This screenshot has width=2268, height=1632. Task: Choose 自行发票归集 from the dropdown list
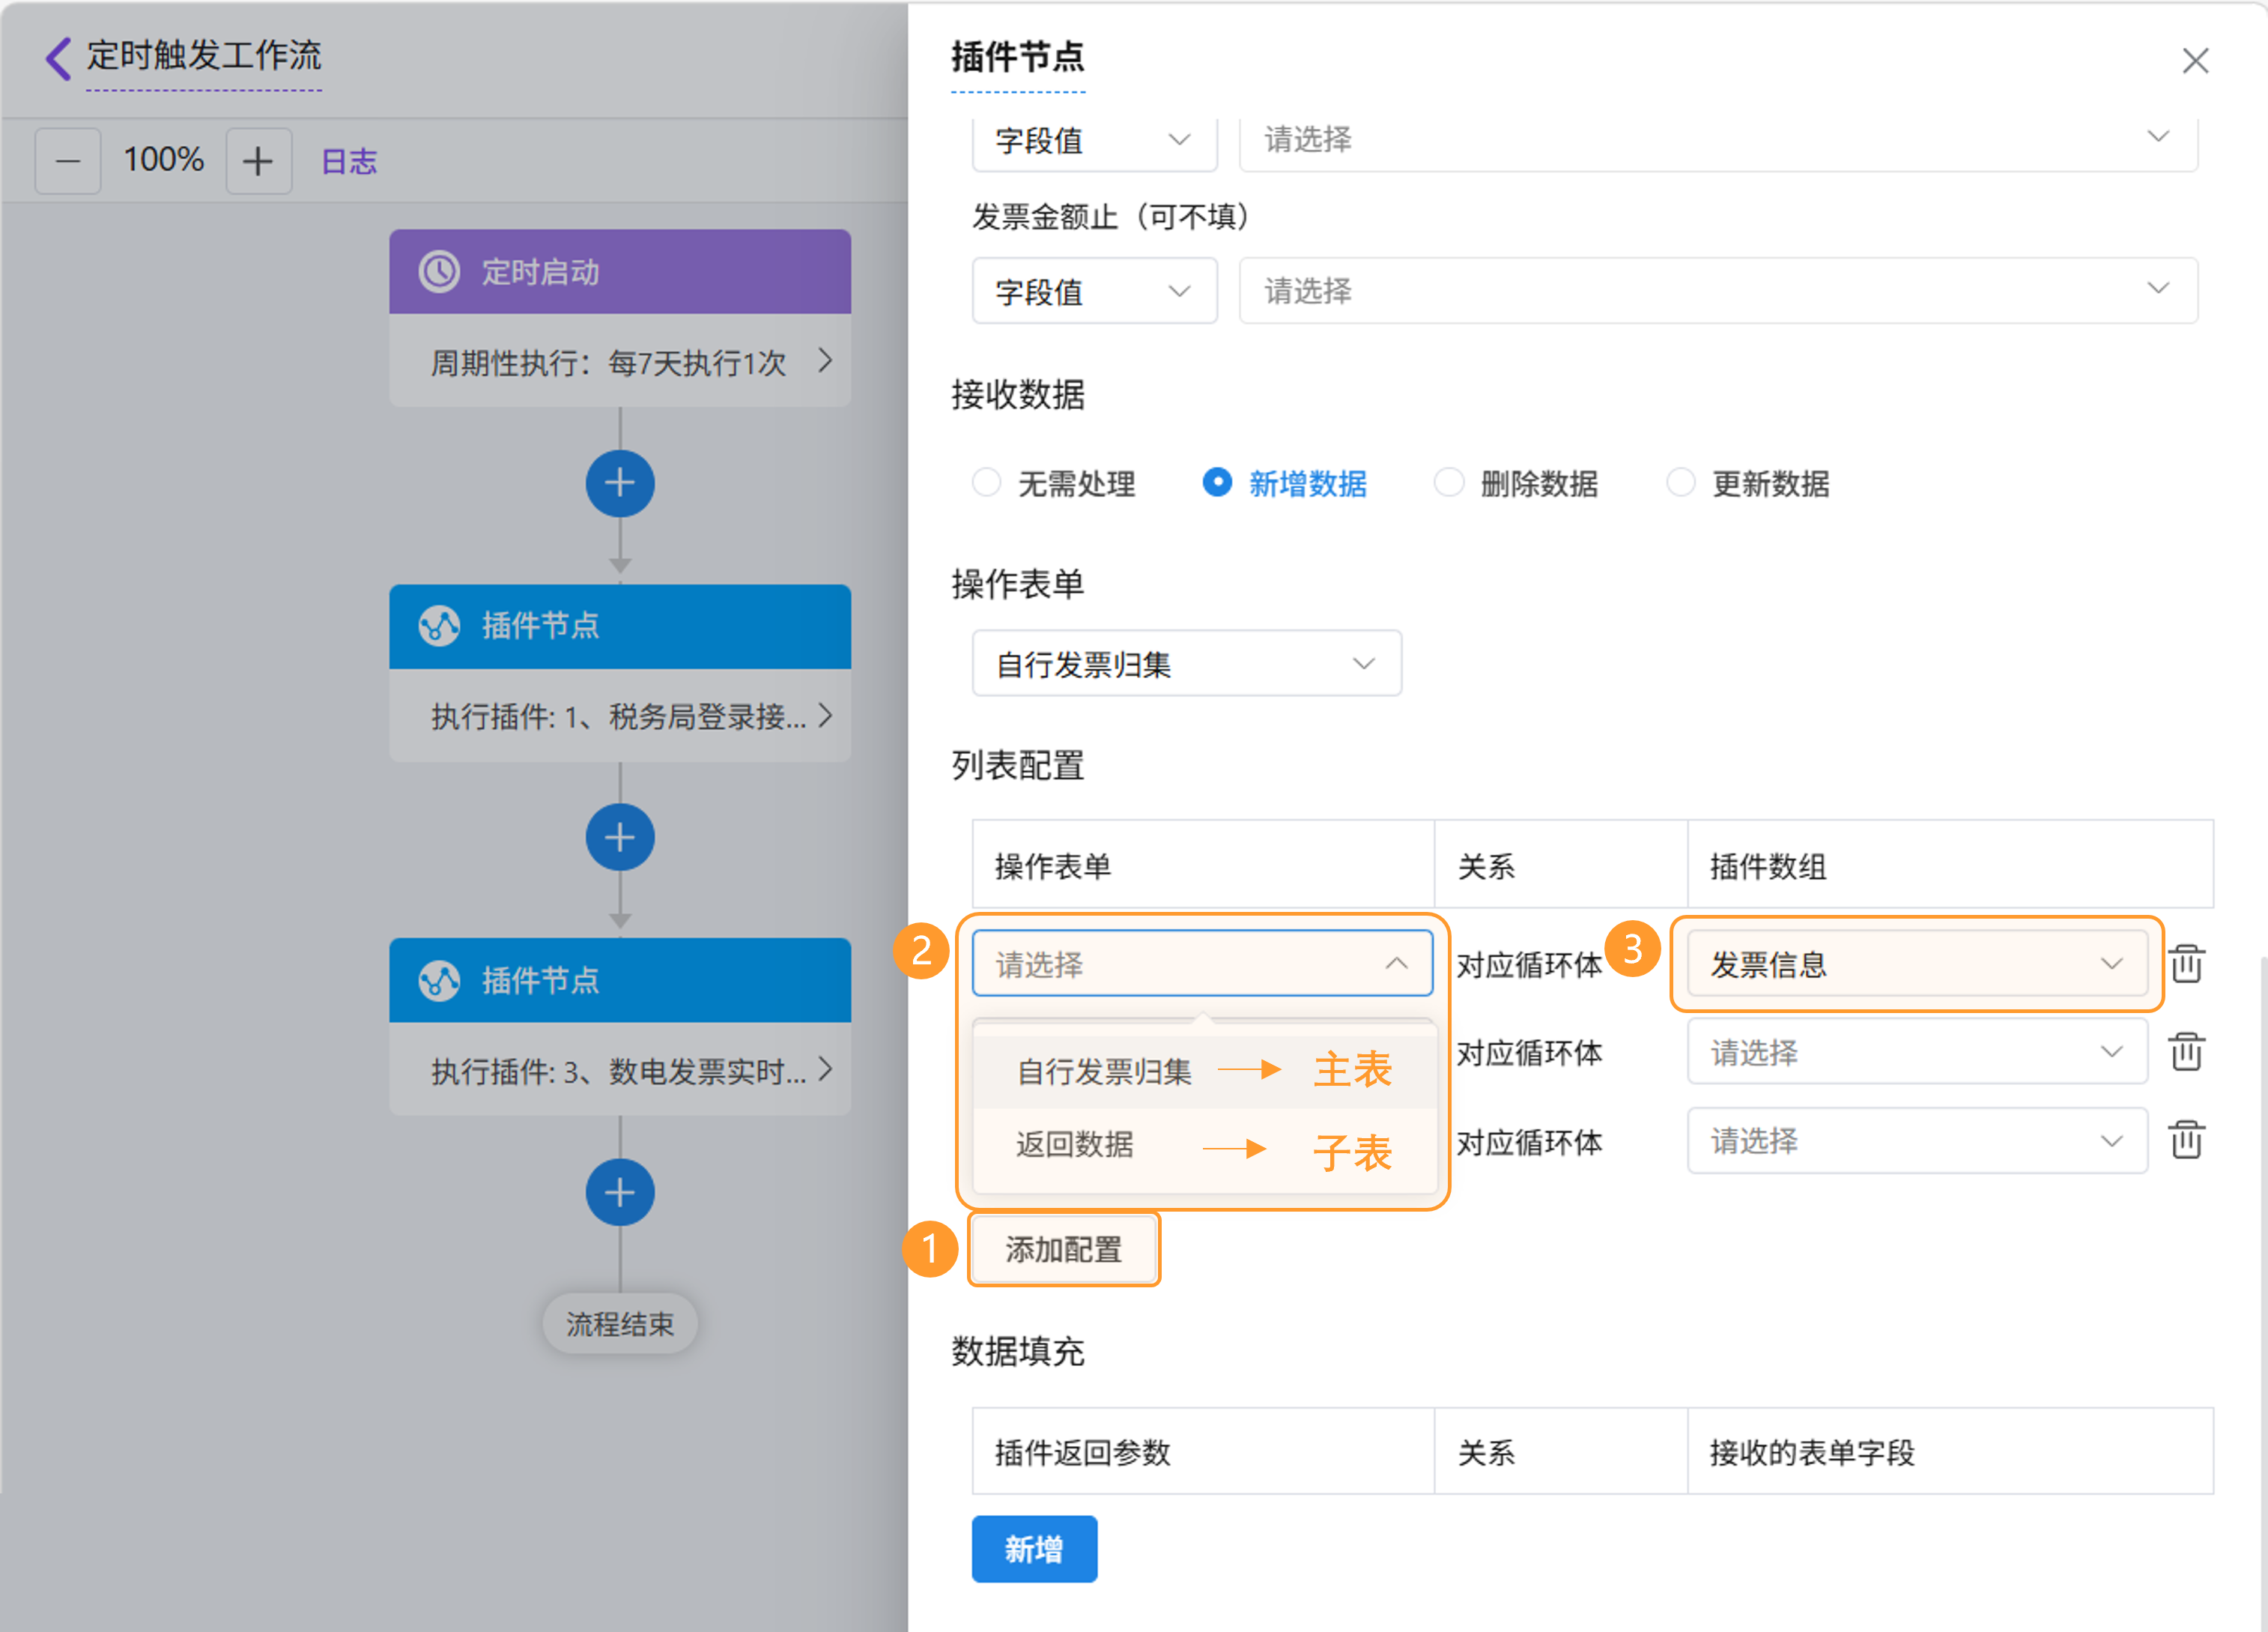pos(1104,1071)
